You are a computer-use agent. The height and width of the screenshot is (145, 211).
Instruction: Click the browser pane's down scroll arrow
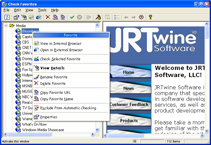(207, 131)
